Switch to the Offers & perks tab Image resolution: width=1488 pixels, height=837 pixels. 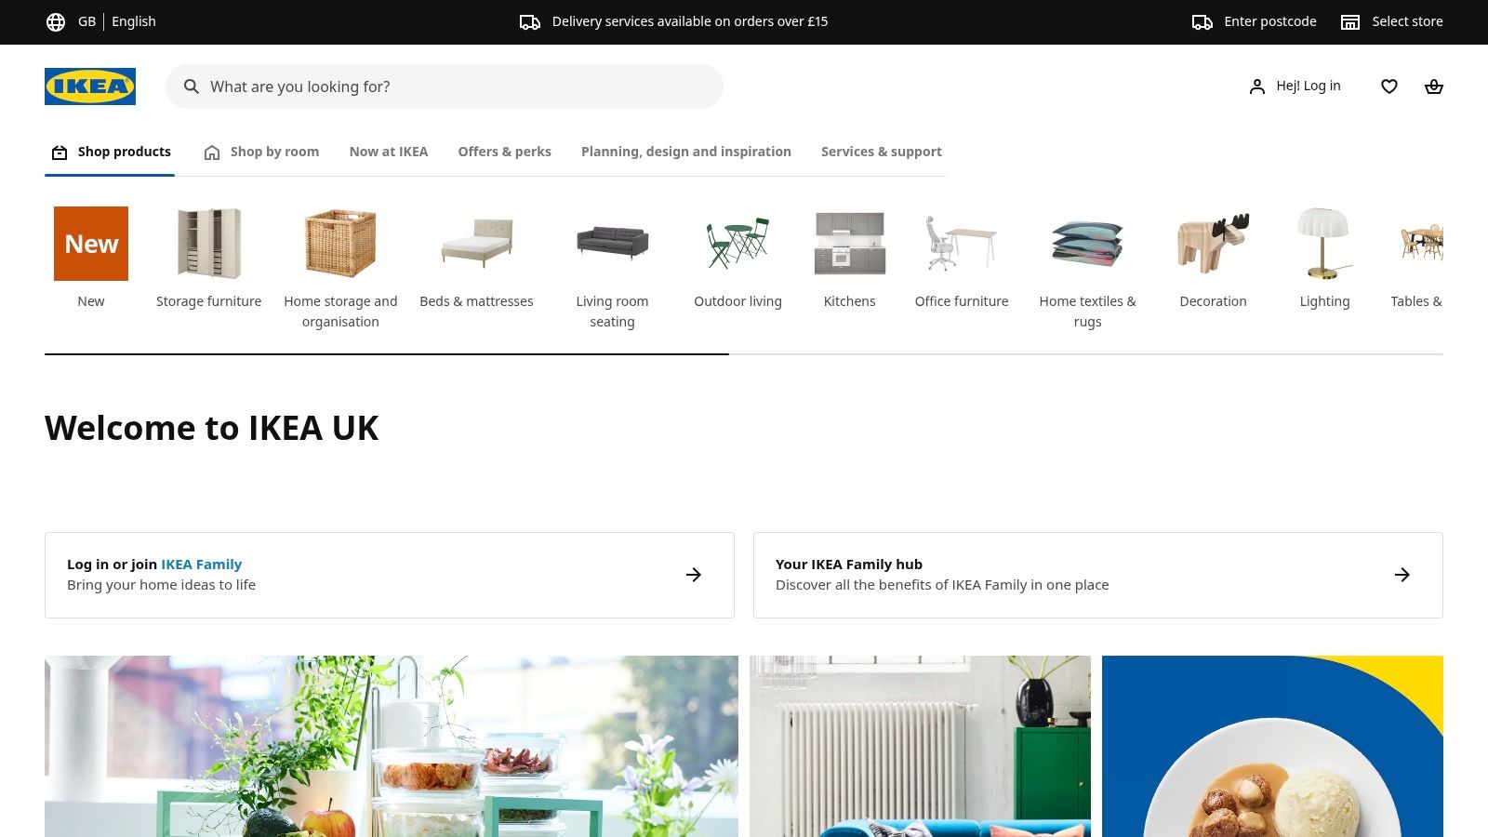504,152
